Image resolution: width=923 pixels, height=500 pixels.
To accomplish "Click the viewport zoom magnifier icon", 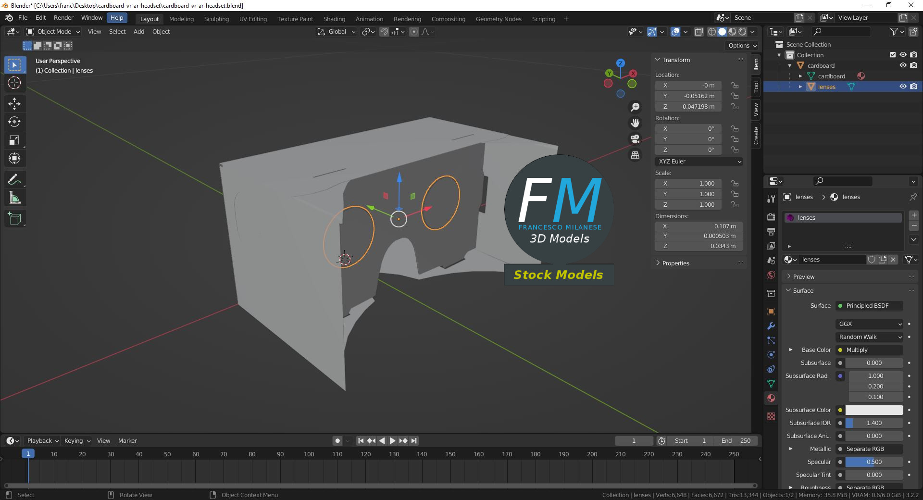I will click(635, 107).
